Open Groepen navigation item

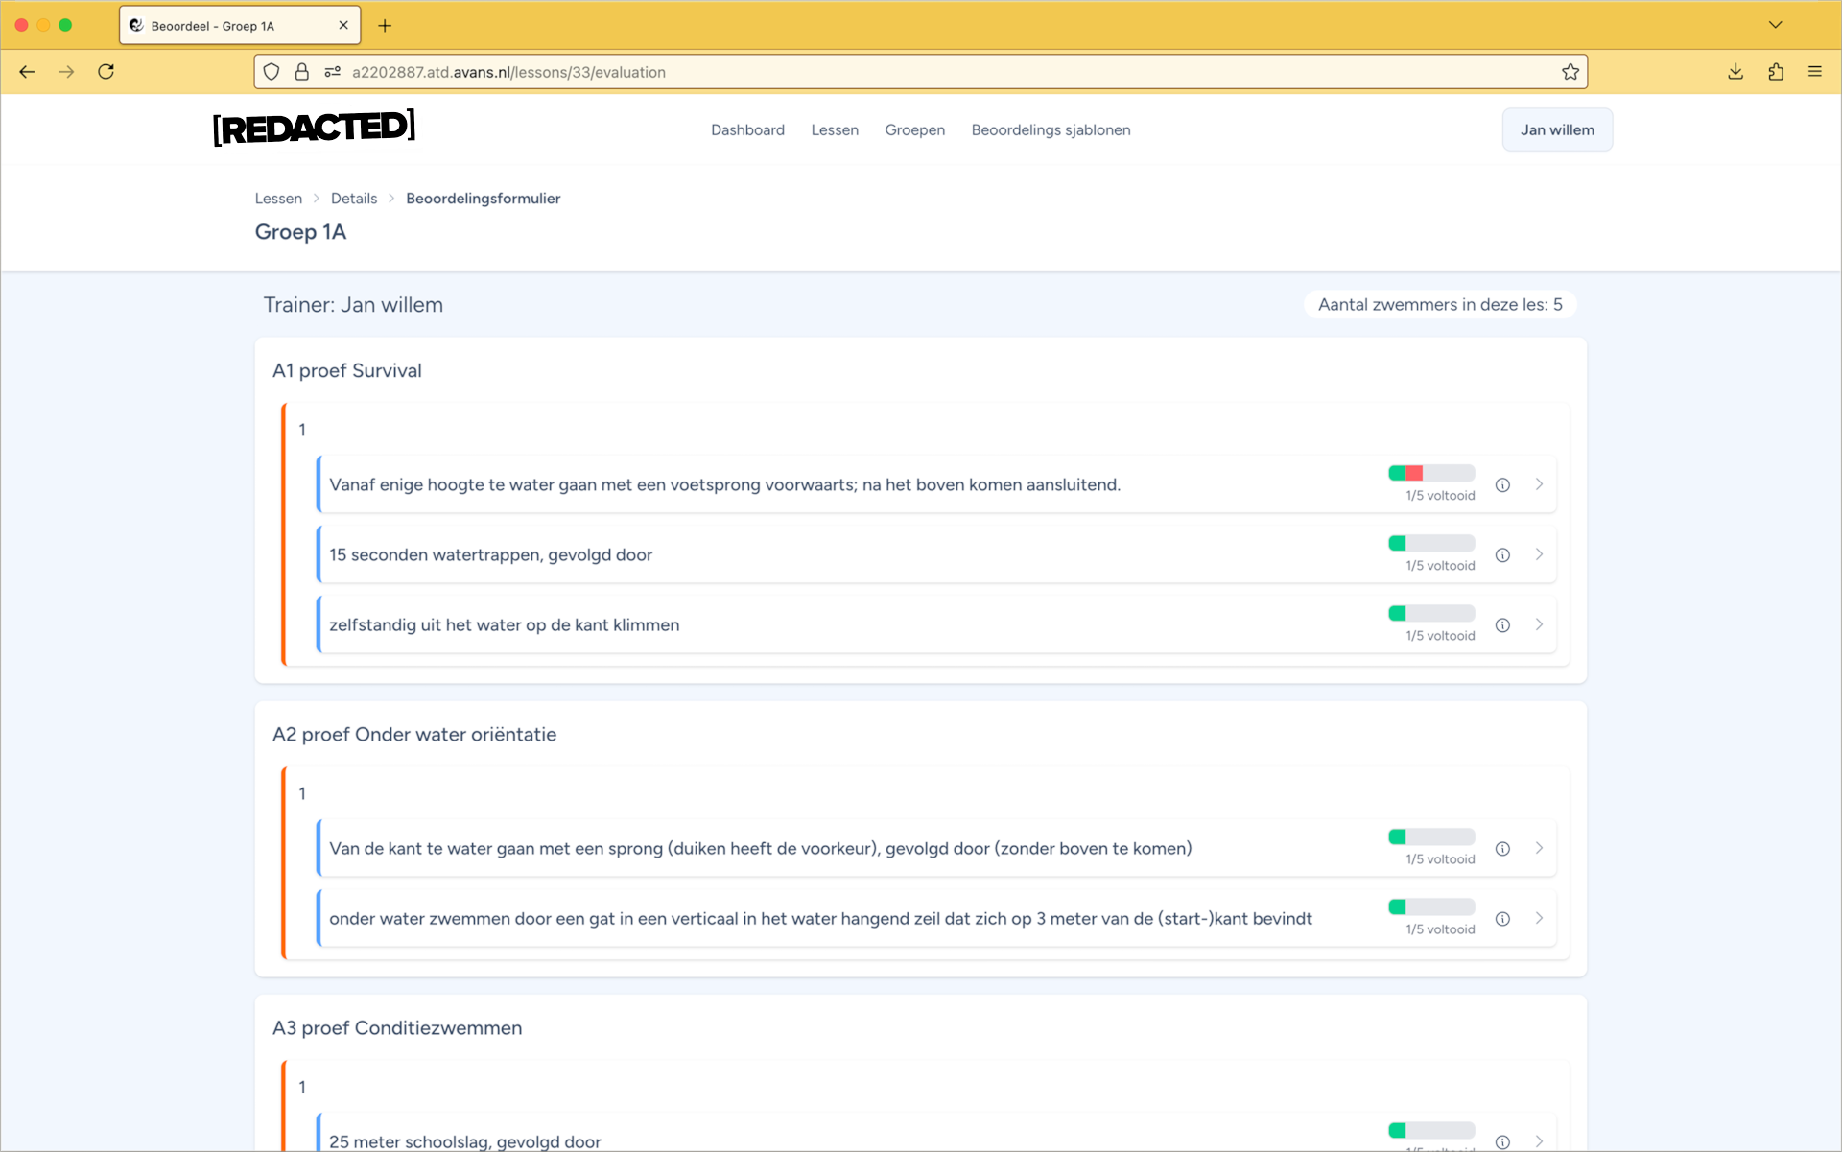[914, 129]
